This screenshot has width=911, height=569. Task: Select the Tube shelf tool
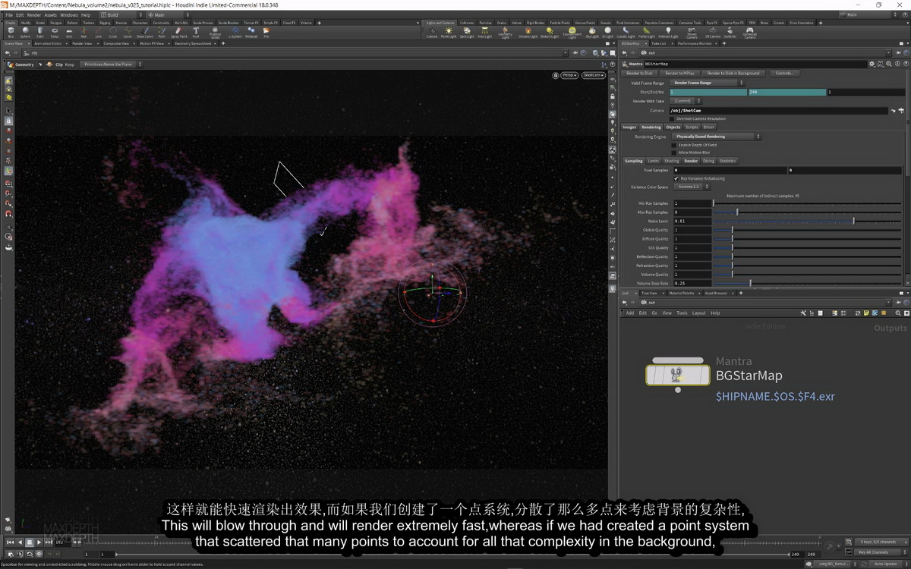(40, 32)
